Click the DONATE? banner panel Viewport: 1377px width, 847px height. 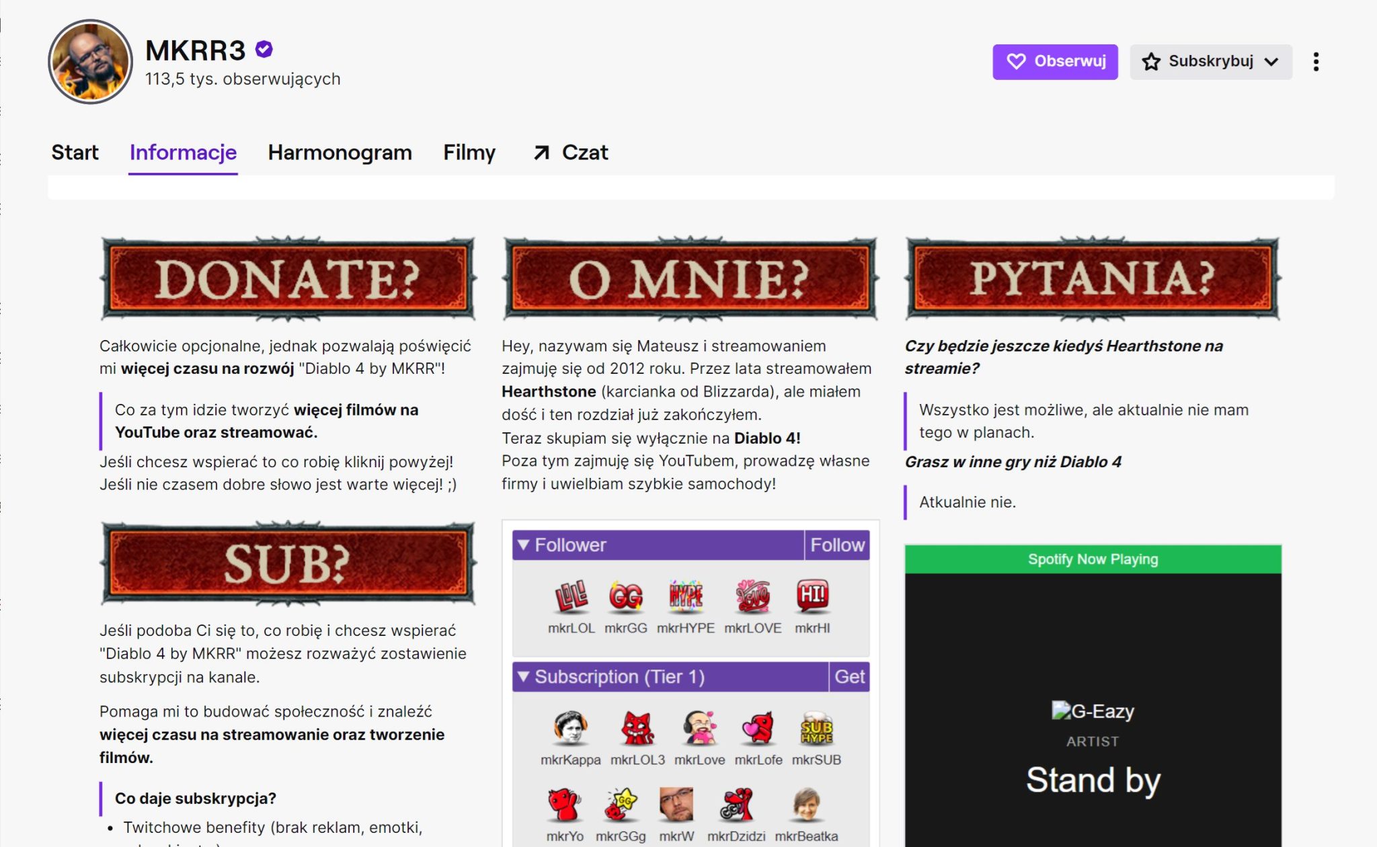coord(288,278)
